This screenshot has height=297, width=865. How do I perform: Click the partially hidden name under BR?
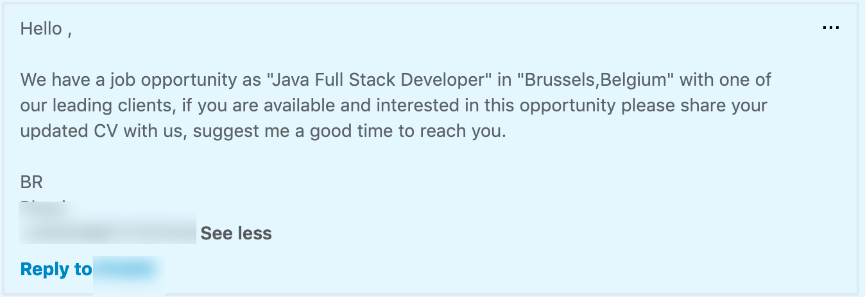tap(51, 205)
